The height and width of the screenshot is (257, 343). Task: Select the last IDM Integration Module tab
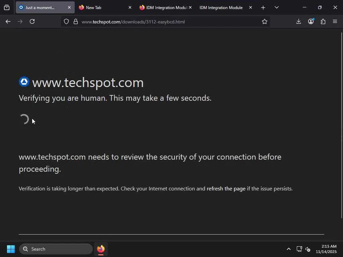[221, 7]
